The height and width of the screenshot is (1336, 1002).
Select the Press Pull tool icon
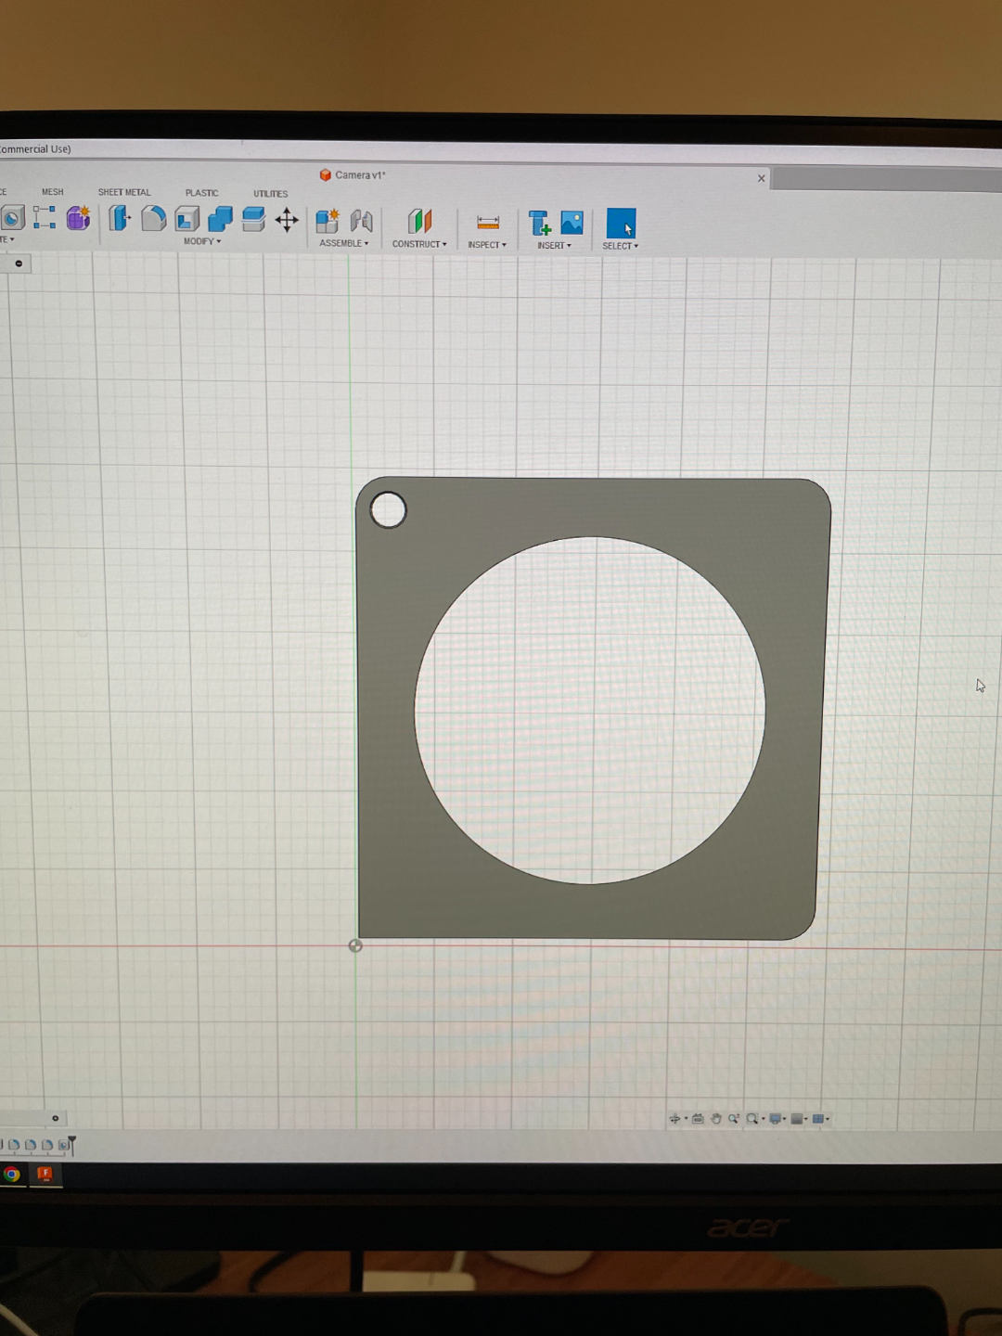point(119,218)
